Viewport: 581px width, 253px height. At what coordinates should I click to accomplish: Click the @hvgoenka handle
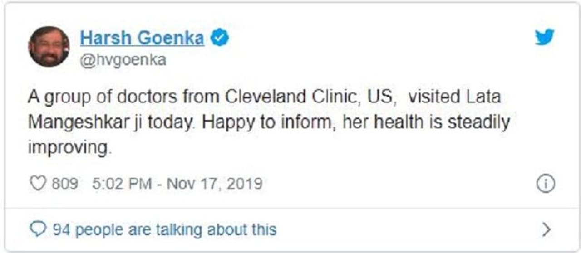123,60
